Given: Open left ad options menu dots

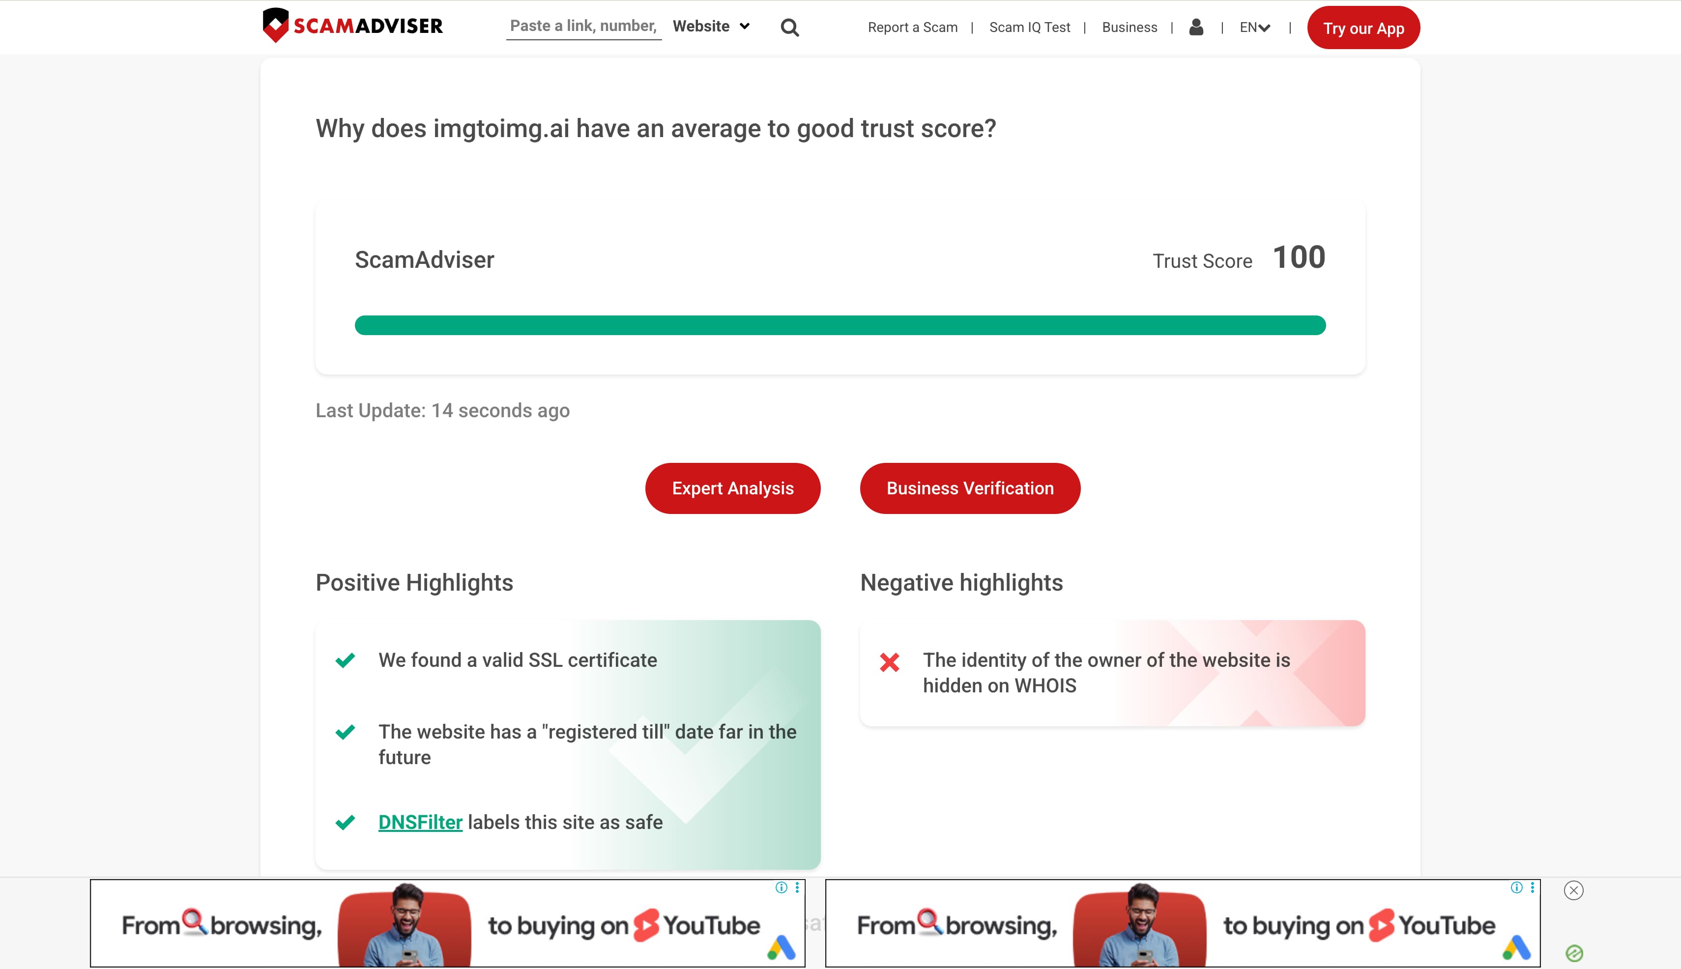Looking at the screenshot, I should (x=797, y=887).
